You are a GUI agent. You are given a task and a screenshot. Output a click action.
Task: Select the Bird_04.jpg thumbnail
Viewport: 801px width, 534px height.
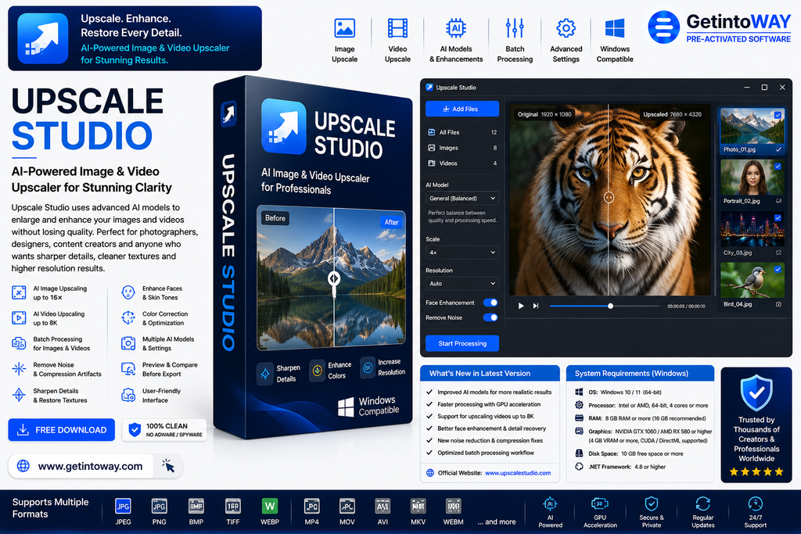coord(752,280)
